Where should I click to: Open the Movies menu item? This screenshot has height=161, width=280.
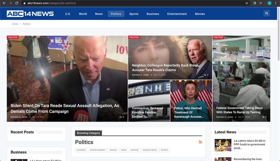(x=200, y=14)
